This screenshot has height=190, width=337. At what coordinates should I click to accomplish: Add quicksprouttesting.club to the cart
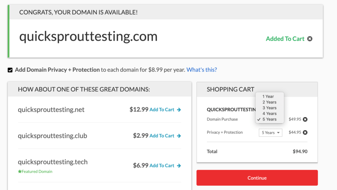[x=162, y=136]
